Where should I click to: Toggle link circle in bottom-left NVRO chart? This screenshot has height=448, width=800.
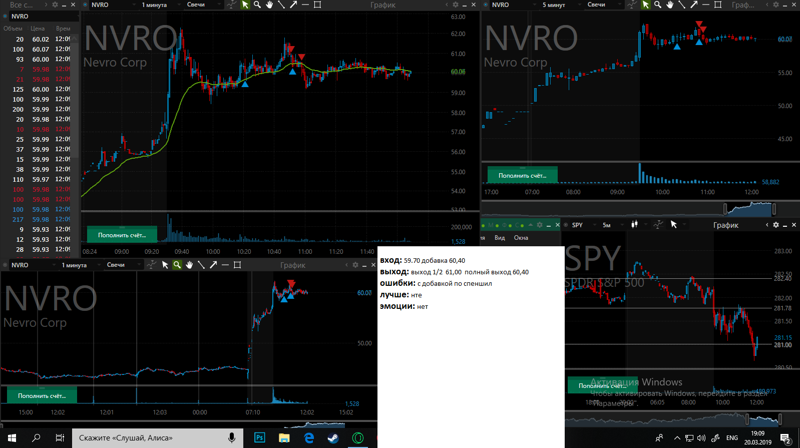[5, 265]
